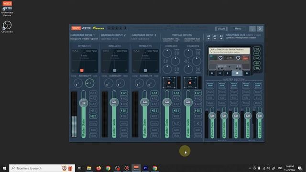Open the A2 hardware output device dropdown
The width and height of the screenshot is (306, 172).
[x=215, y=37]
